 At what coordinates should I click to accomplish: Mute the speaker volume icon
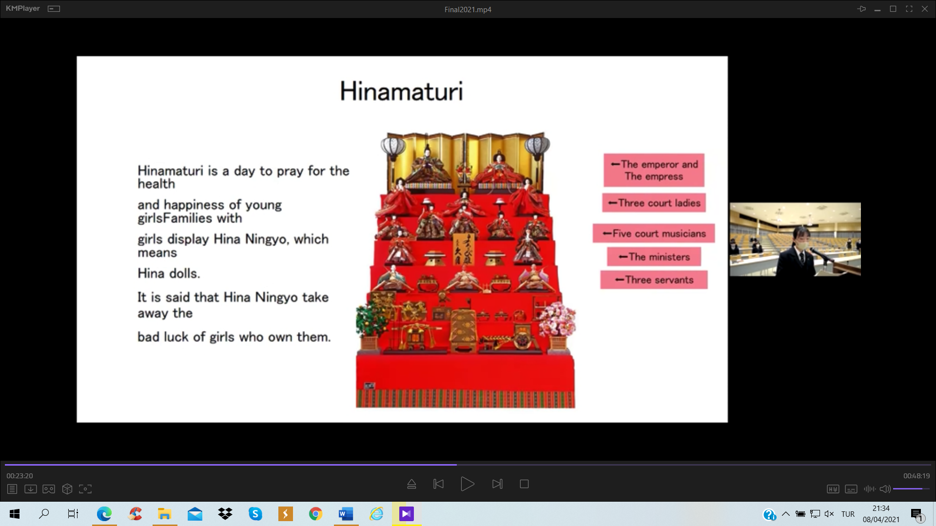(885, 489)
